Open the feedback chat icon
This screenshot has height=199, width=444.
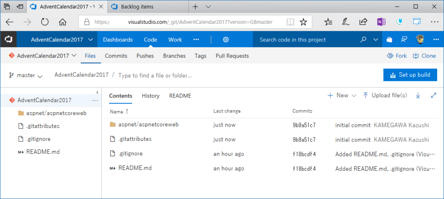(x=404, y=39)
